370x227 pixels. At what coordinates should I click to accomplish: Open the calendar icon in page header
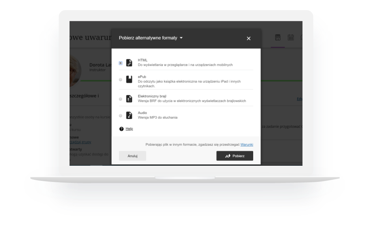point(290,38)
